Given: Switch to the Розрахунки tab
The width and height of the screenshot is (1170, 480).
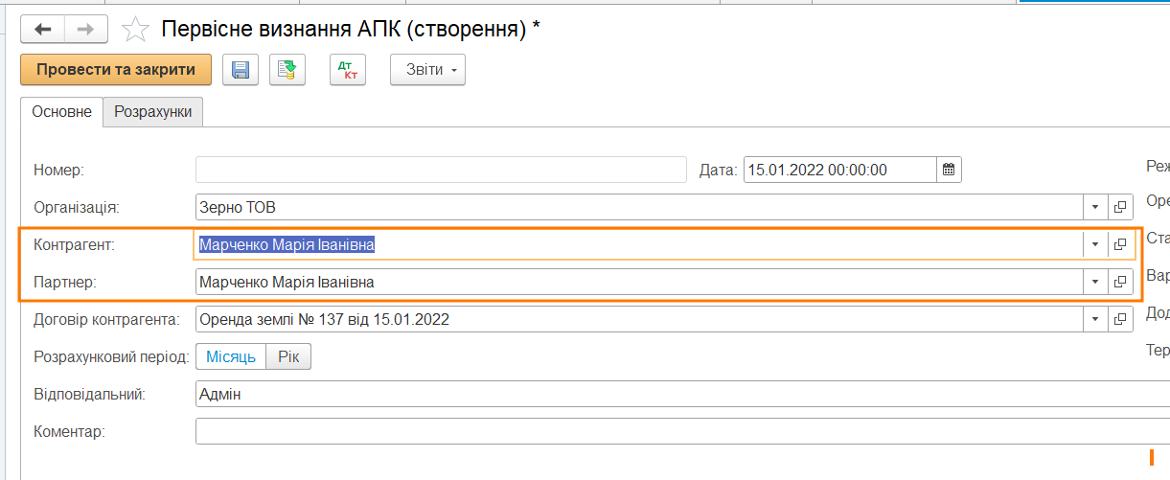Looking at the screenshot, I should (152, 112).
